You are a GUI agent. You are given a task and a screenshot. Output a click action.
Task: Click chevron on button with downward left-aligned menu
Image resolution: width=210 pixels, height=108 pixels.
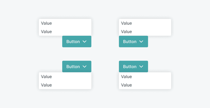point(141,67)
